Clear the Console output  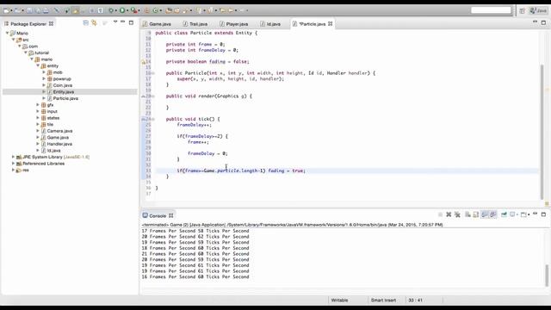pyautogui.click(x=467, y=214)
